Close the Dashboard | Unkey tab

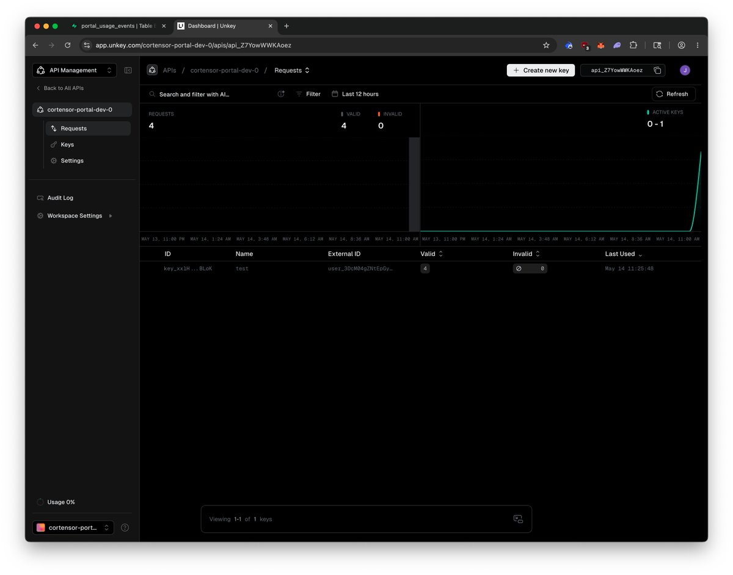(271, 26)
